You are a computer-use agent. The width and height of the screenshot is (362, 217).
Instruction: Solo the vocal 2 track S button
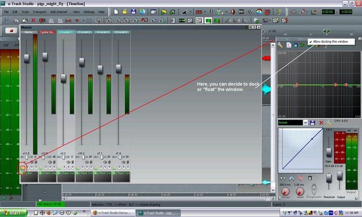tap(91, 162)
